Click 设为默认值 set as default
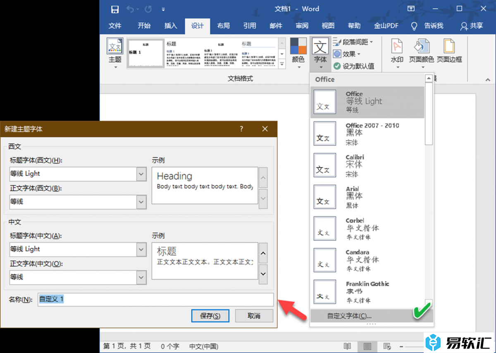Screen dimensions: 496x353 tap(354, 66)
